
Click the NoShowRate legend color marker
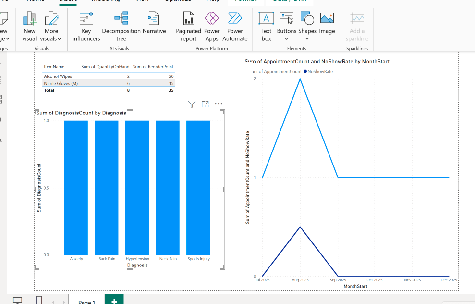click(305, 72)
